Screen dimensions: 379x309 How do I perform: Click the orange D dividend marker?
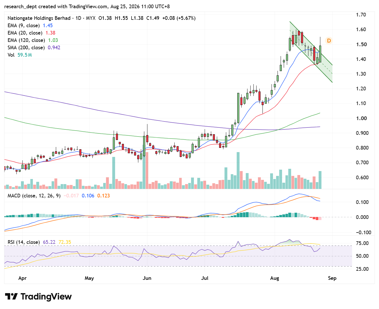[x=329, y=41]
